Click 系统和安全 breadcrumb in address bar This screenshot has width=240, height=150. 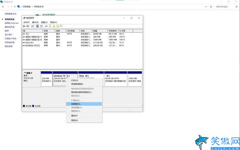pyautogui.click(x=39, y=7)
